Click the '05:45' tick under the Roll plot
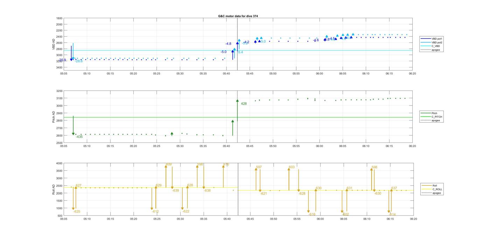Image resolution: width=490 pixels, height=242 pixels. 250,219
